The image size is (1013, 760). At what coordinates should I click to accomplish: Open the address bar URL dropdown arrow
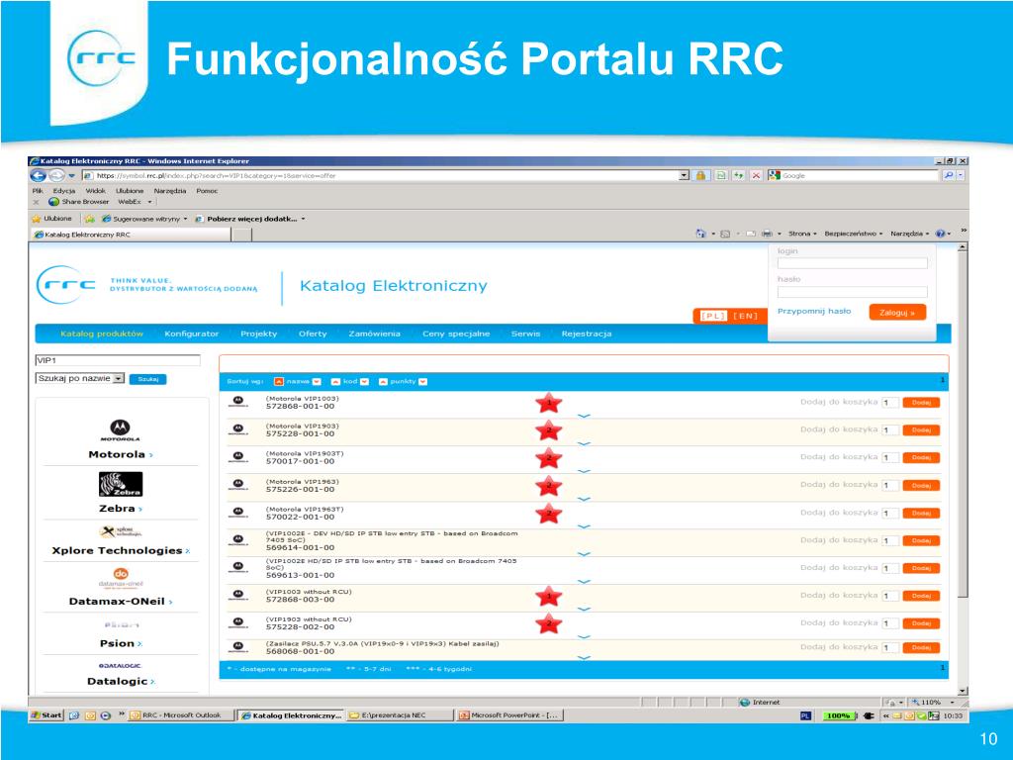pyautogui.click(x=685, y=175)
